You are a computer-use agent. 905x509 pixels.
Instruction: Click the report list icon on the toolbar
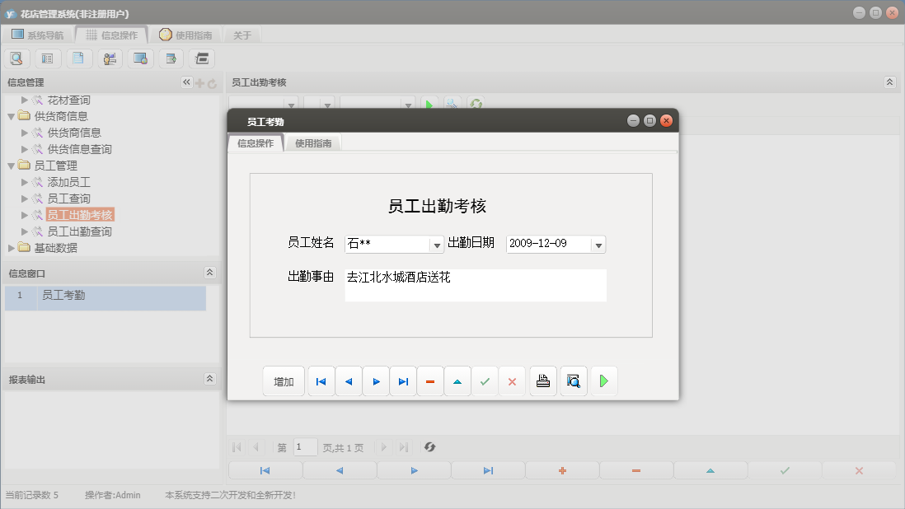(x=48, y=58)
